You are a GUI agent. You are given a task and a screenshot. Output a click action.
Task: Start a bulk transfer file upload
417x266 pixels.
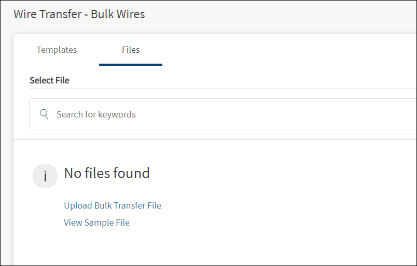[113, 205]
